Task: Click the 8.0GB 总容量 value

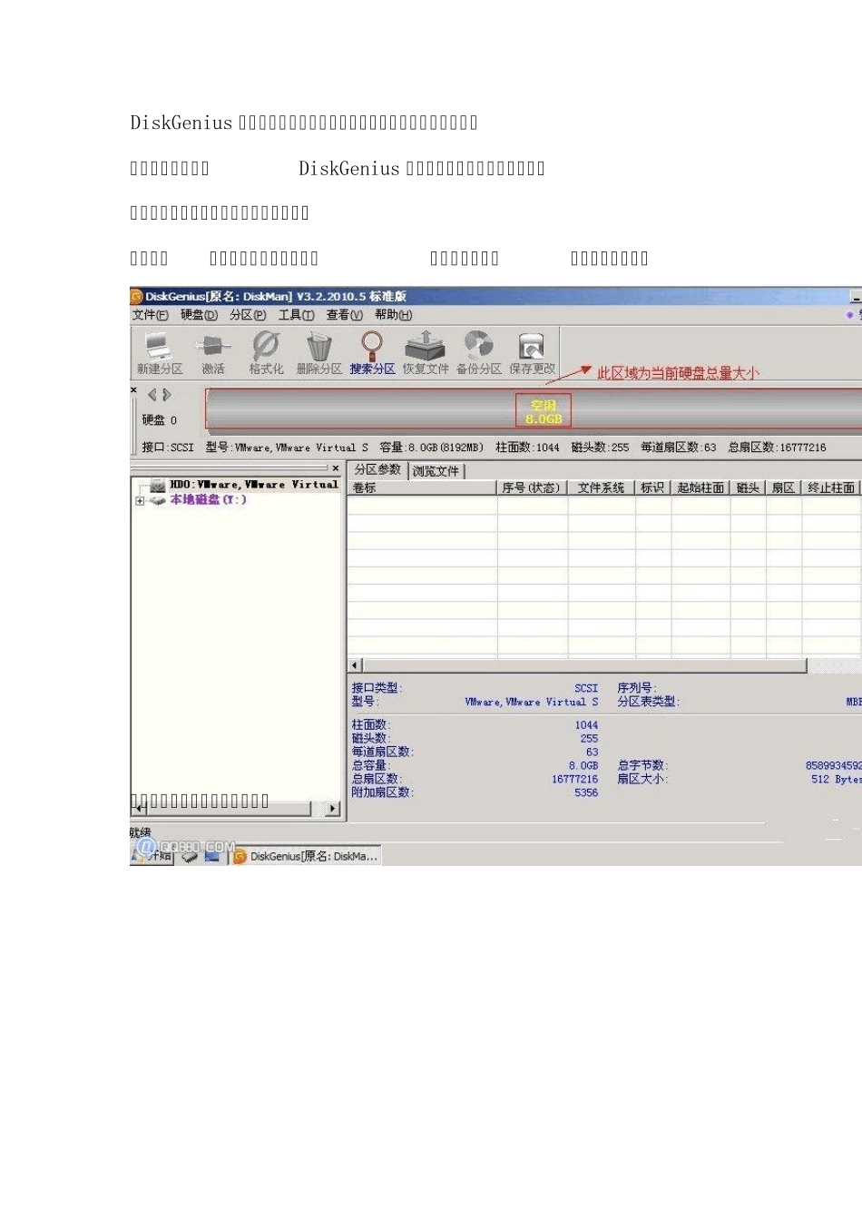Action: pos(583,765)
